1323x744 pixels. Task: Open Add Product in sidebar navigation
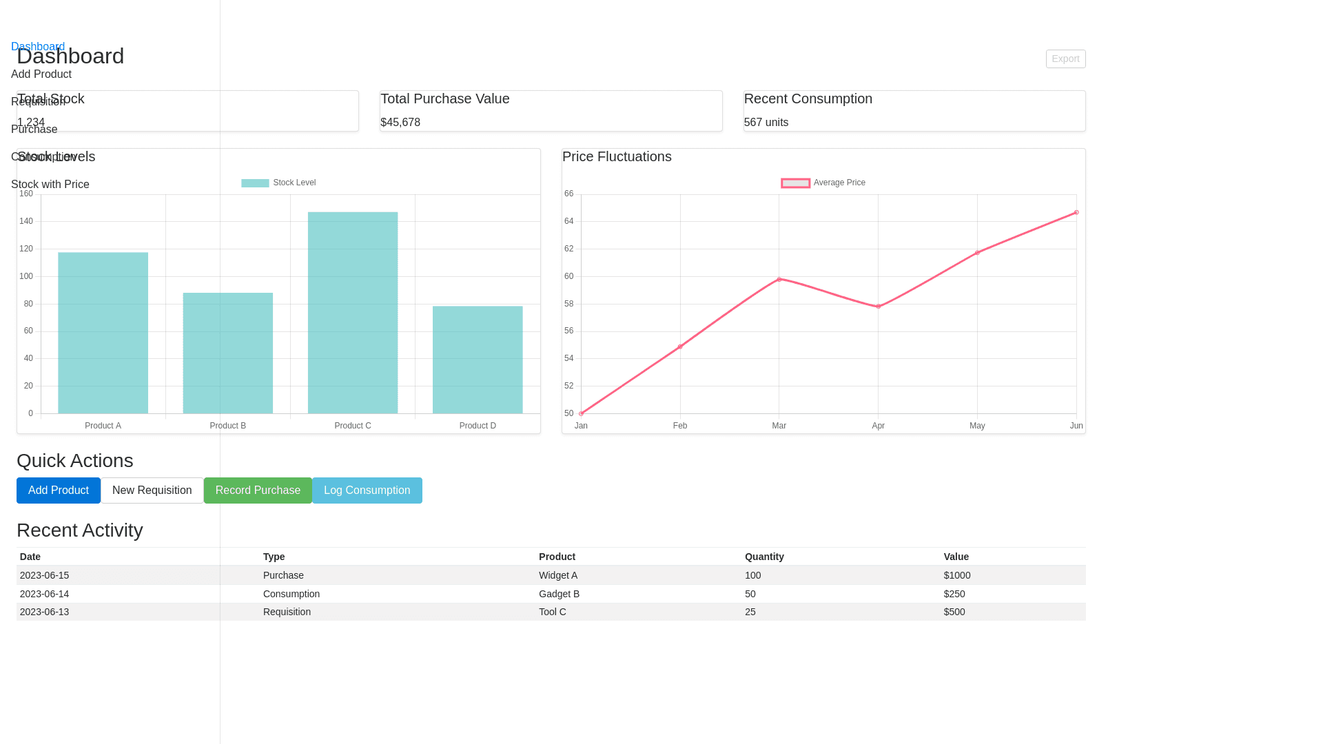point(41,74)
